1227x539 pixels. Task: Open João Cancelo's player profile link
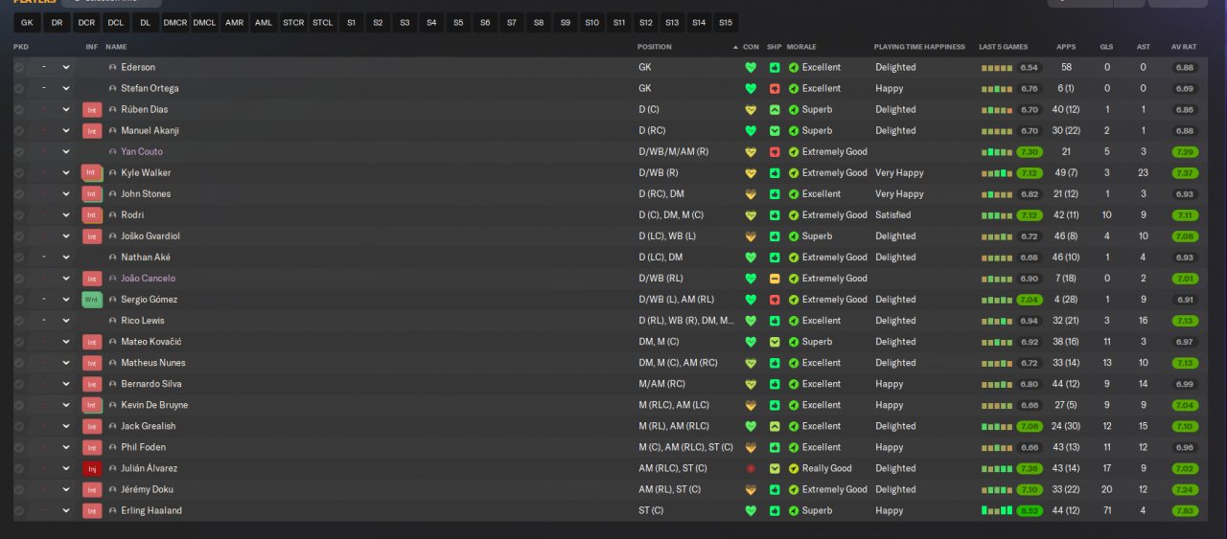[x=148, y=279]
